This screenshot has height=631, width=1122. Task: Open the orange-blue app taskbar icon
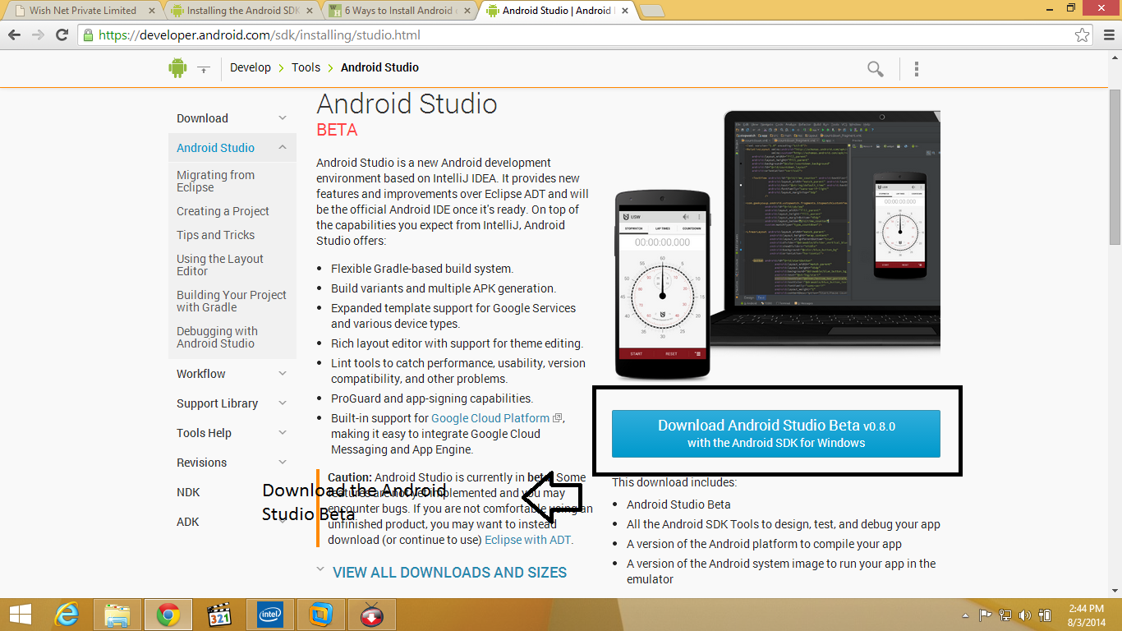(x=321, y=615)
